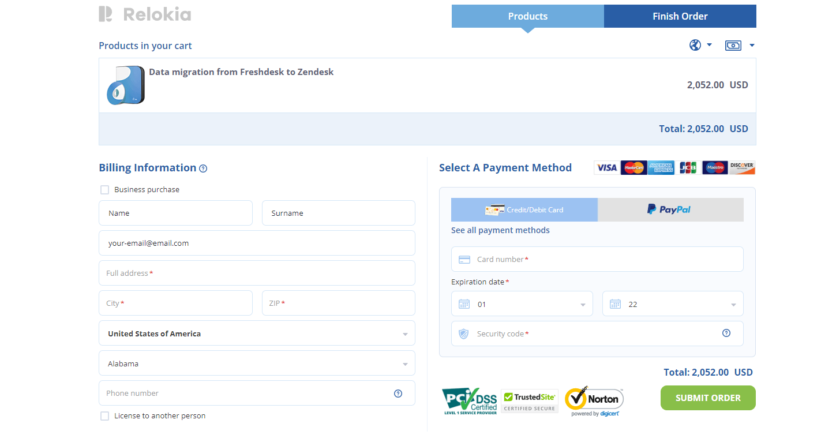Click the total above the Submit Order button
Viewport: 821px width, 442px height.
pyautogui.click(x=708, y=372)
